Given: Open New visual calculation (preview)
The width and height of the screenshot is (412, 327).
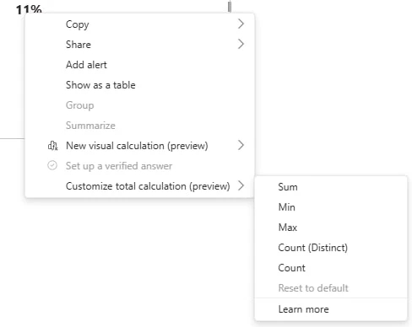Looking at the screenshot, I should pyautogui.click(x=139, y=146).
